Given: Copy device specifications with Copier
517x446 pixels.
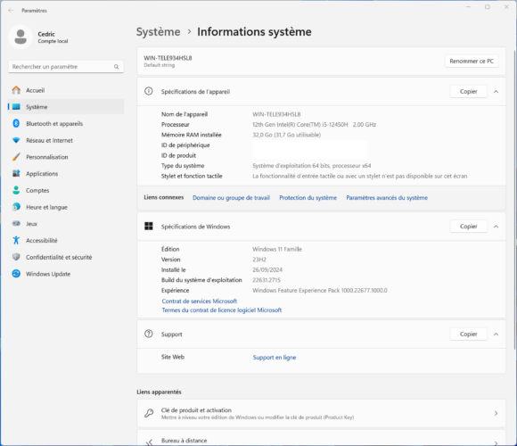Looking at the screenshot, I should [x=469, y=91].
